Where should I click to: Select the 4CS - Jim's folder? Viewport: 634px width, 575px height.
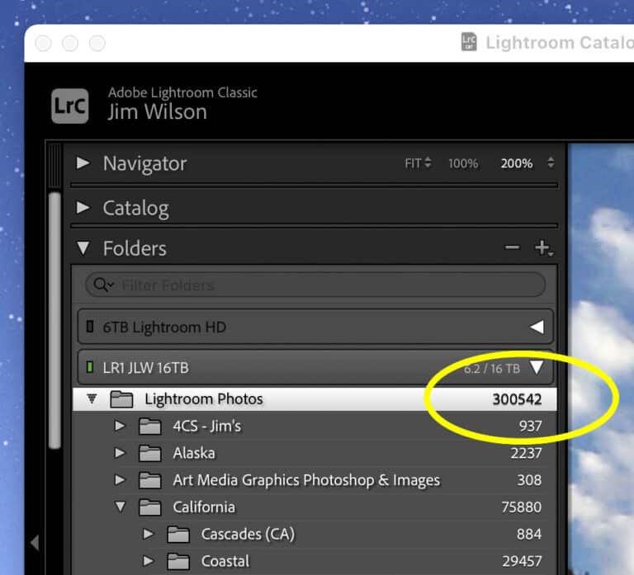point(315,426)
